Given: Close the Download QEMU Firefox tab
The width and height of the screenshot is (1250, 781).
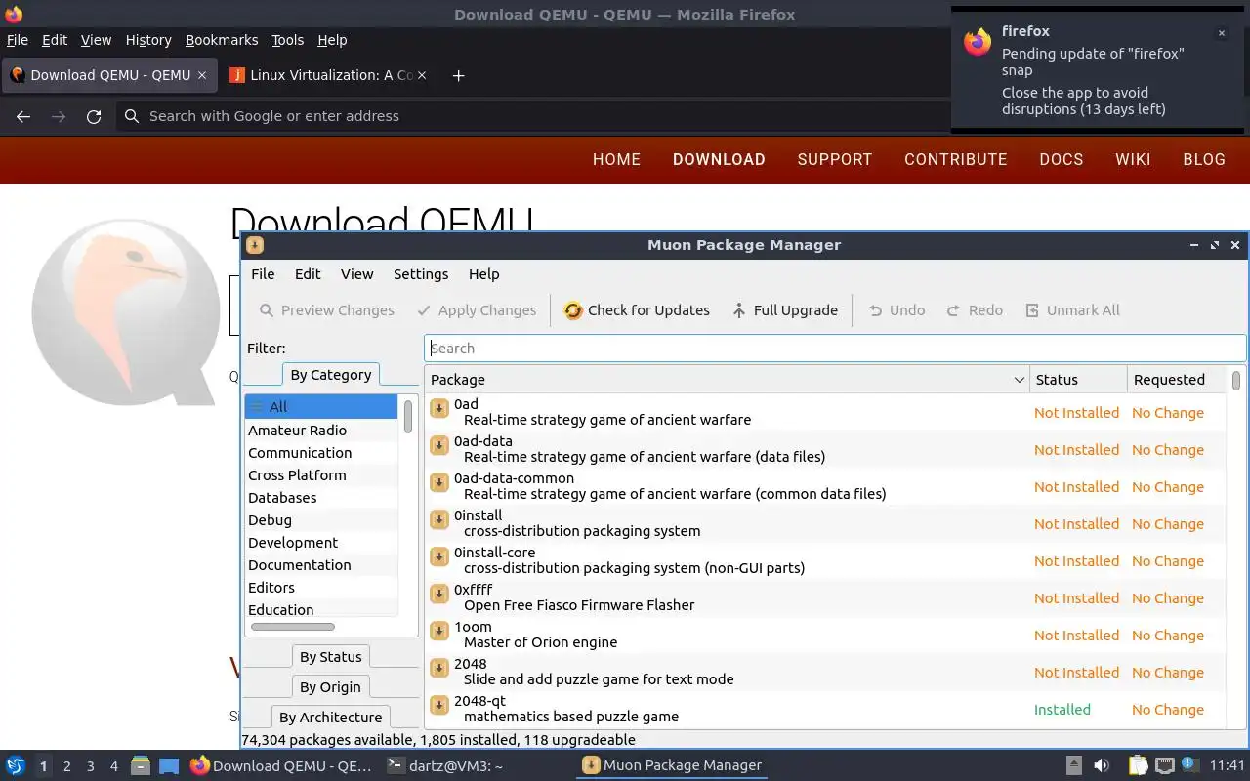Looking at the screenshot, I should coord(202,75).
